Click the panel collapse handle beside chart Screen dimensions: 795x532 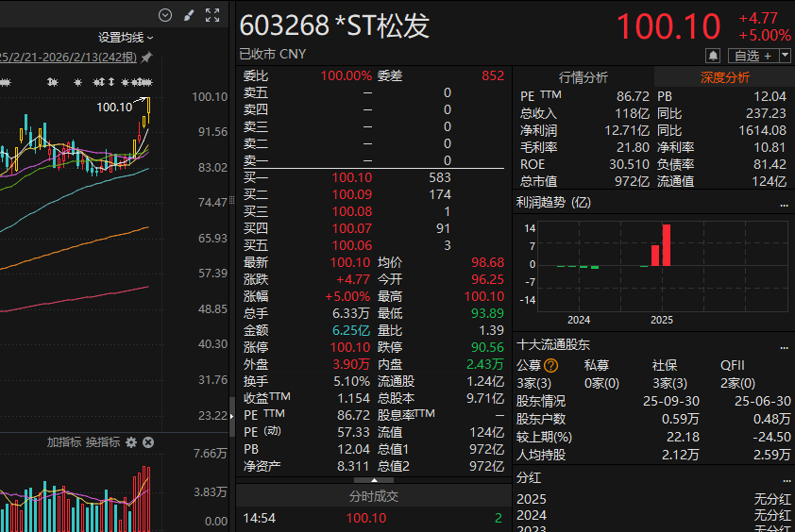(x=232, y=416)
